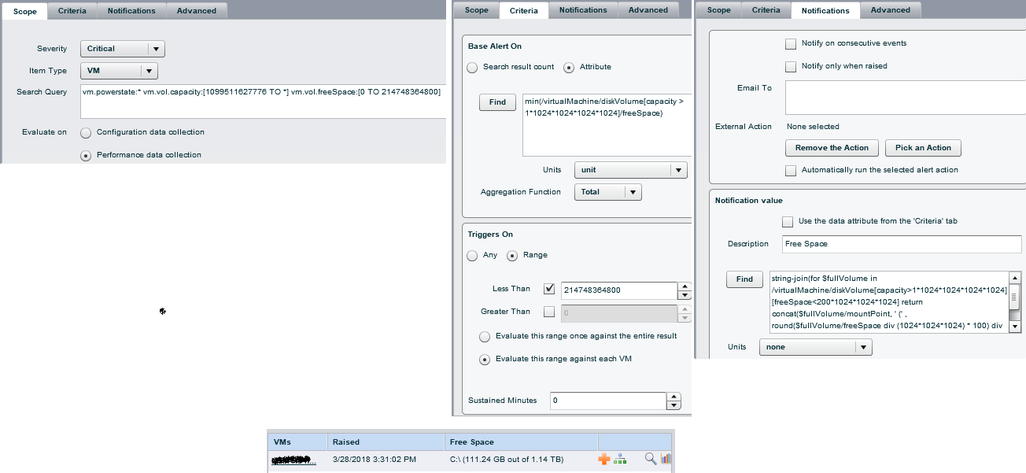
Task: Open Notifications tab in first panel
Action: pyautogui.click(x=131, y=11)
